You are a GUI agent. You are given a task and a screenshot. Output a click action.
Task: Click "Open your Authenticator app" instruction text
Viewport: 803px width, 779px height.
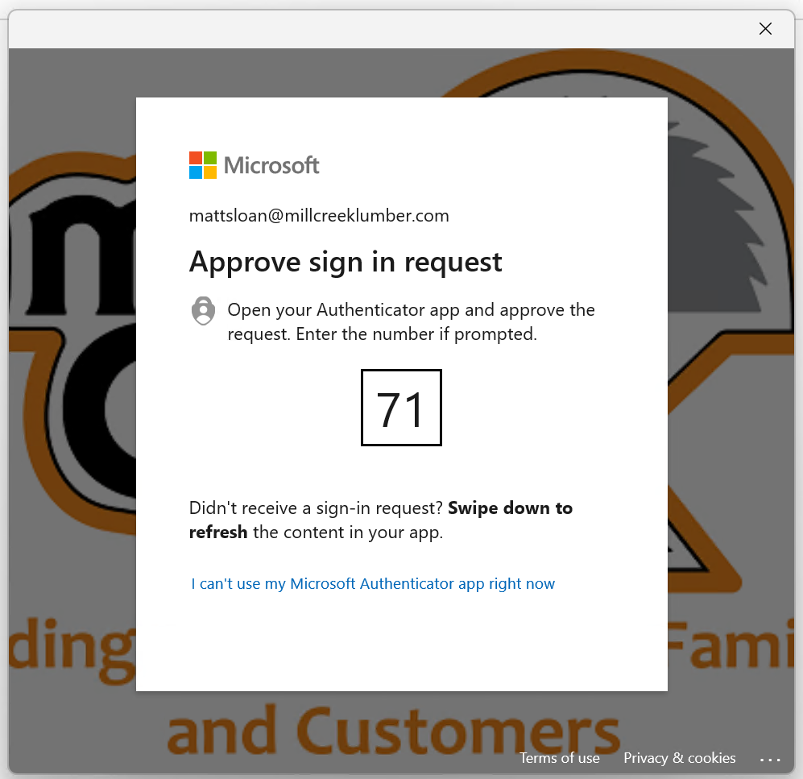coord(411,310)
